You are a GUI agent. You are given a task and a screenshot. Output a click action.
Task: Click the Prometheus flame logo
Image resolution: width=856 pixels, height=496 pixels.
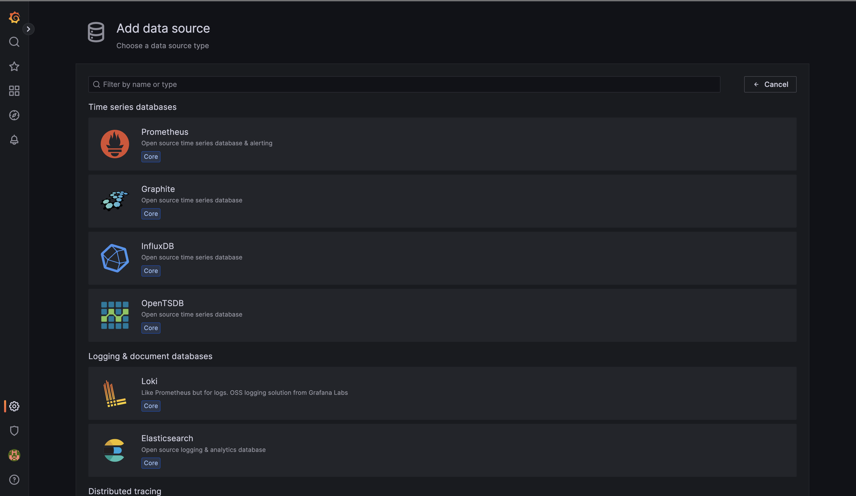tap(115, 144)
